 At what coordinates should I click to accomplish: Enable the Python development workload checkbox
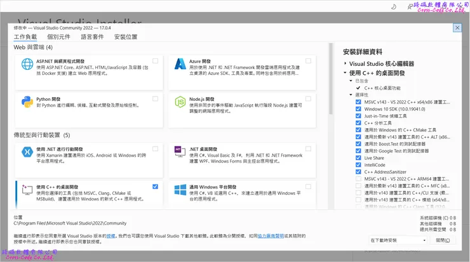point(155,99)
